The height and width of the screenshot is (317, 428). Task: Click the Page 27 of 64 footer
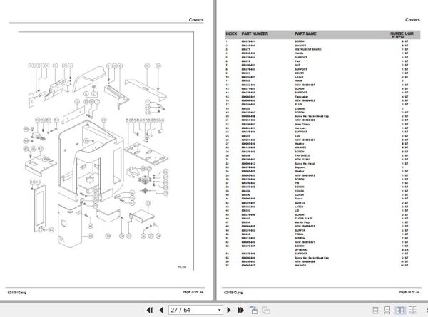pos(193,292)
